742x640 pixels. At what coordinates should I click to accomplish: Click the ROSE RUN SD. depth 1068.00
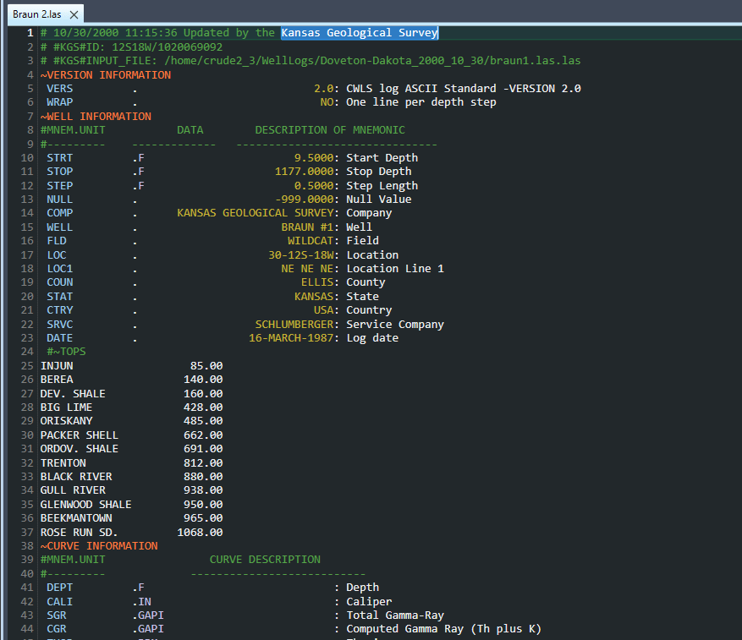click(200, 533)
